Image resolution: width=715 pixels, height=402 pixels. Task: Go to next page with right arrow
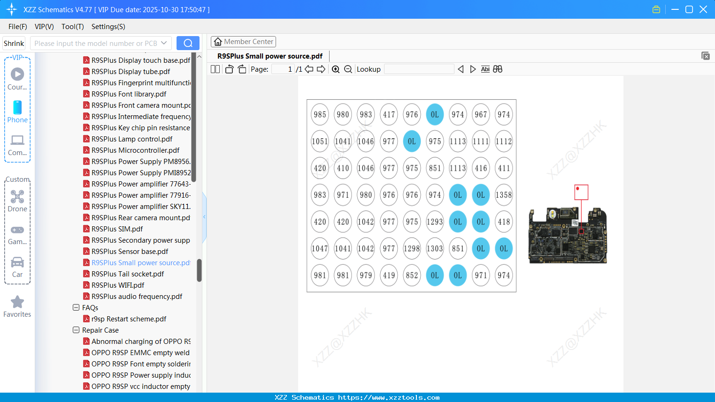click(321, 69)
